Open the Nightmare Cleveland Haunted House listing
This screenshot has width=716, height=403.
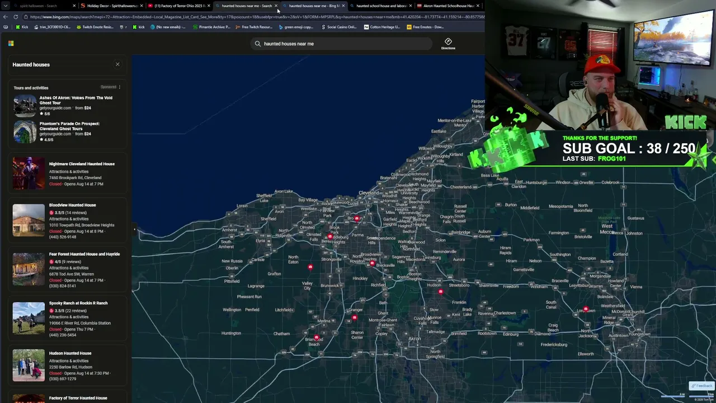click(82, 164)
